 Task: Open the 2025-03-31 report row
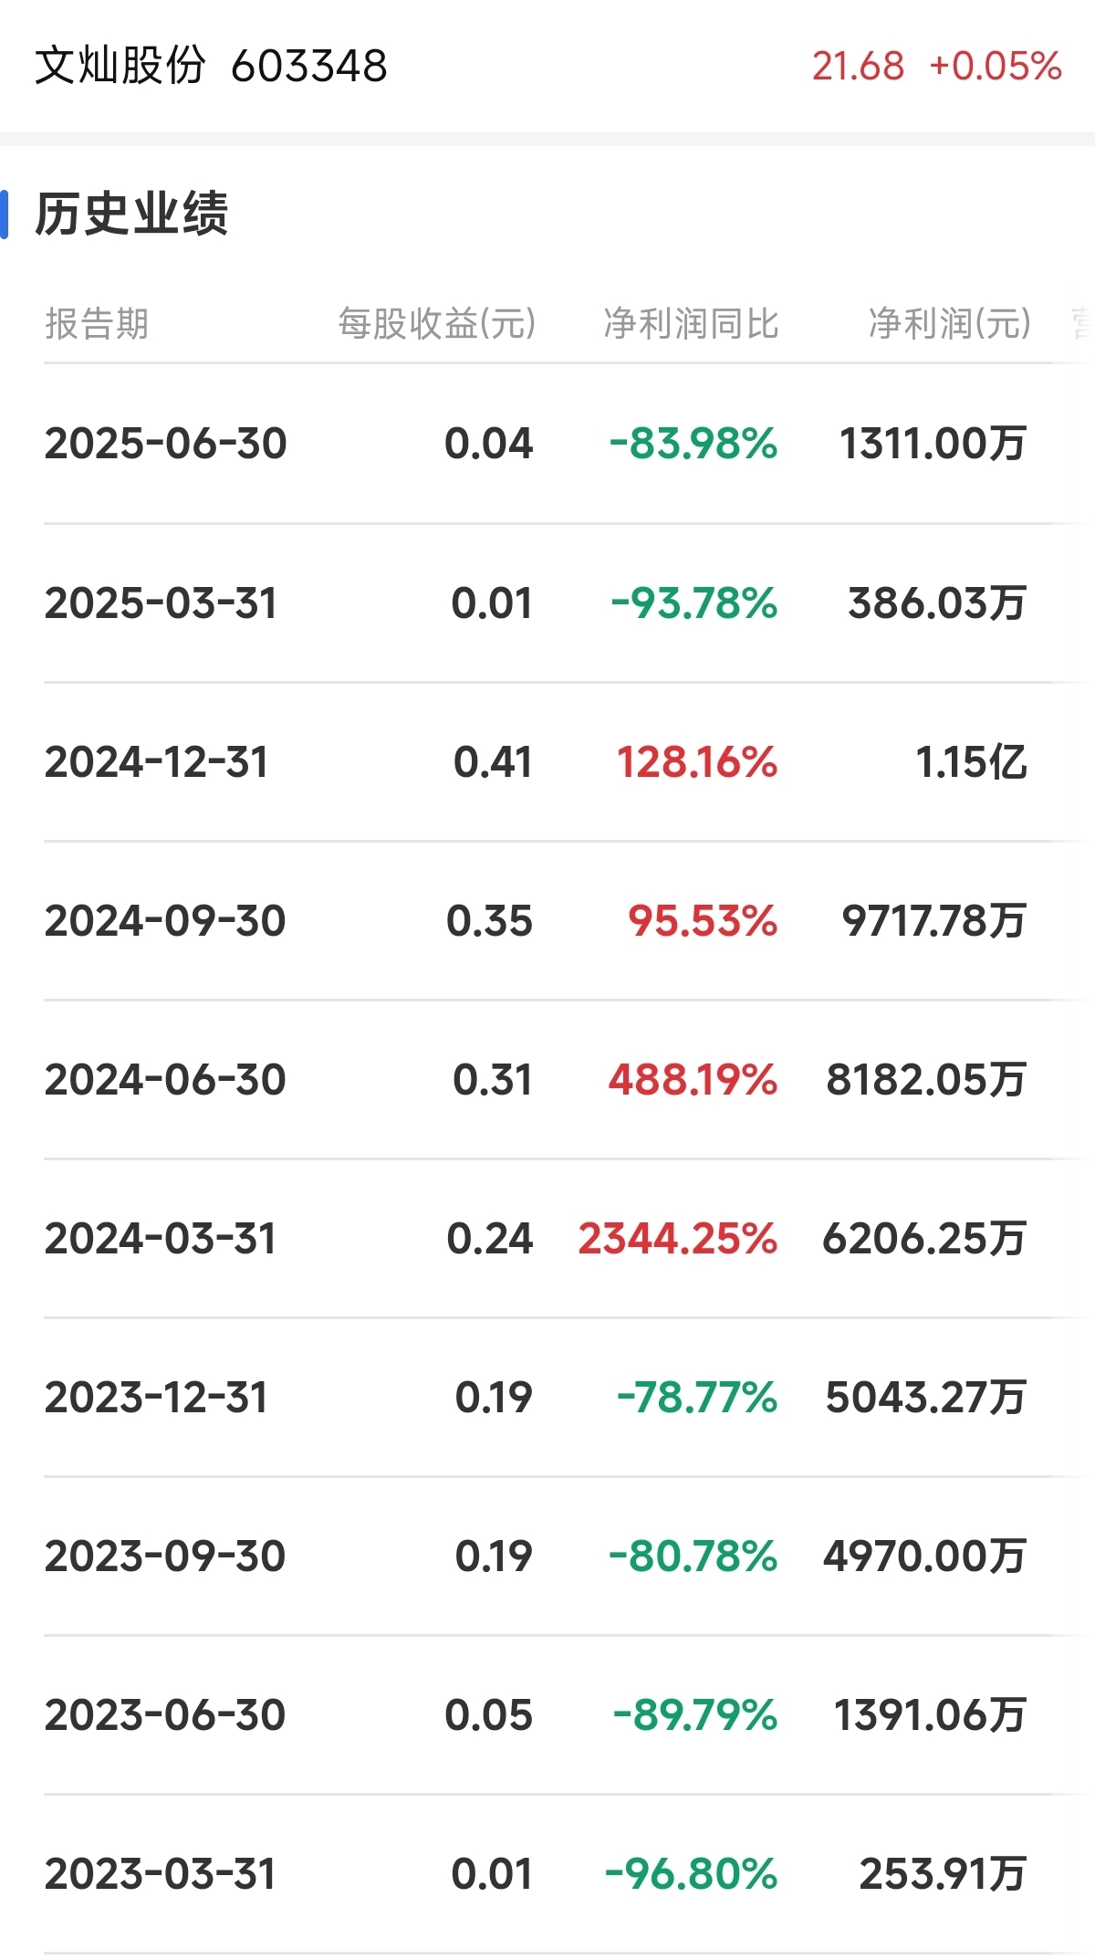click(547, 603)
